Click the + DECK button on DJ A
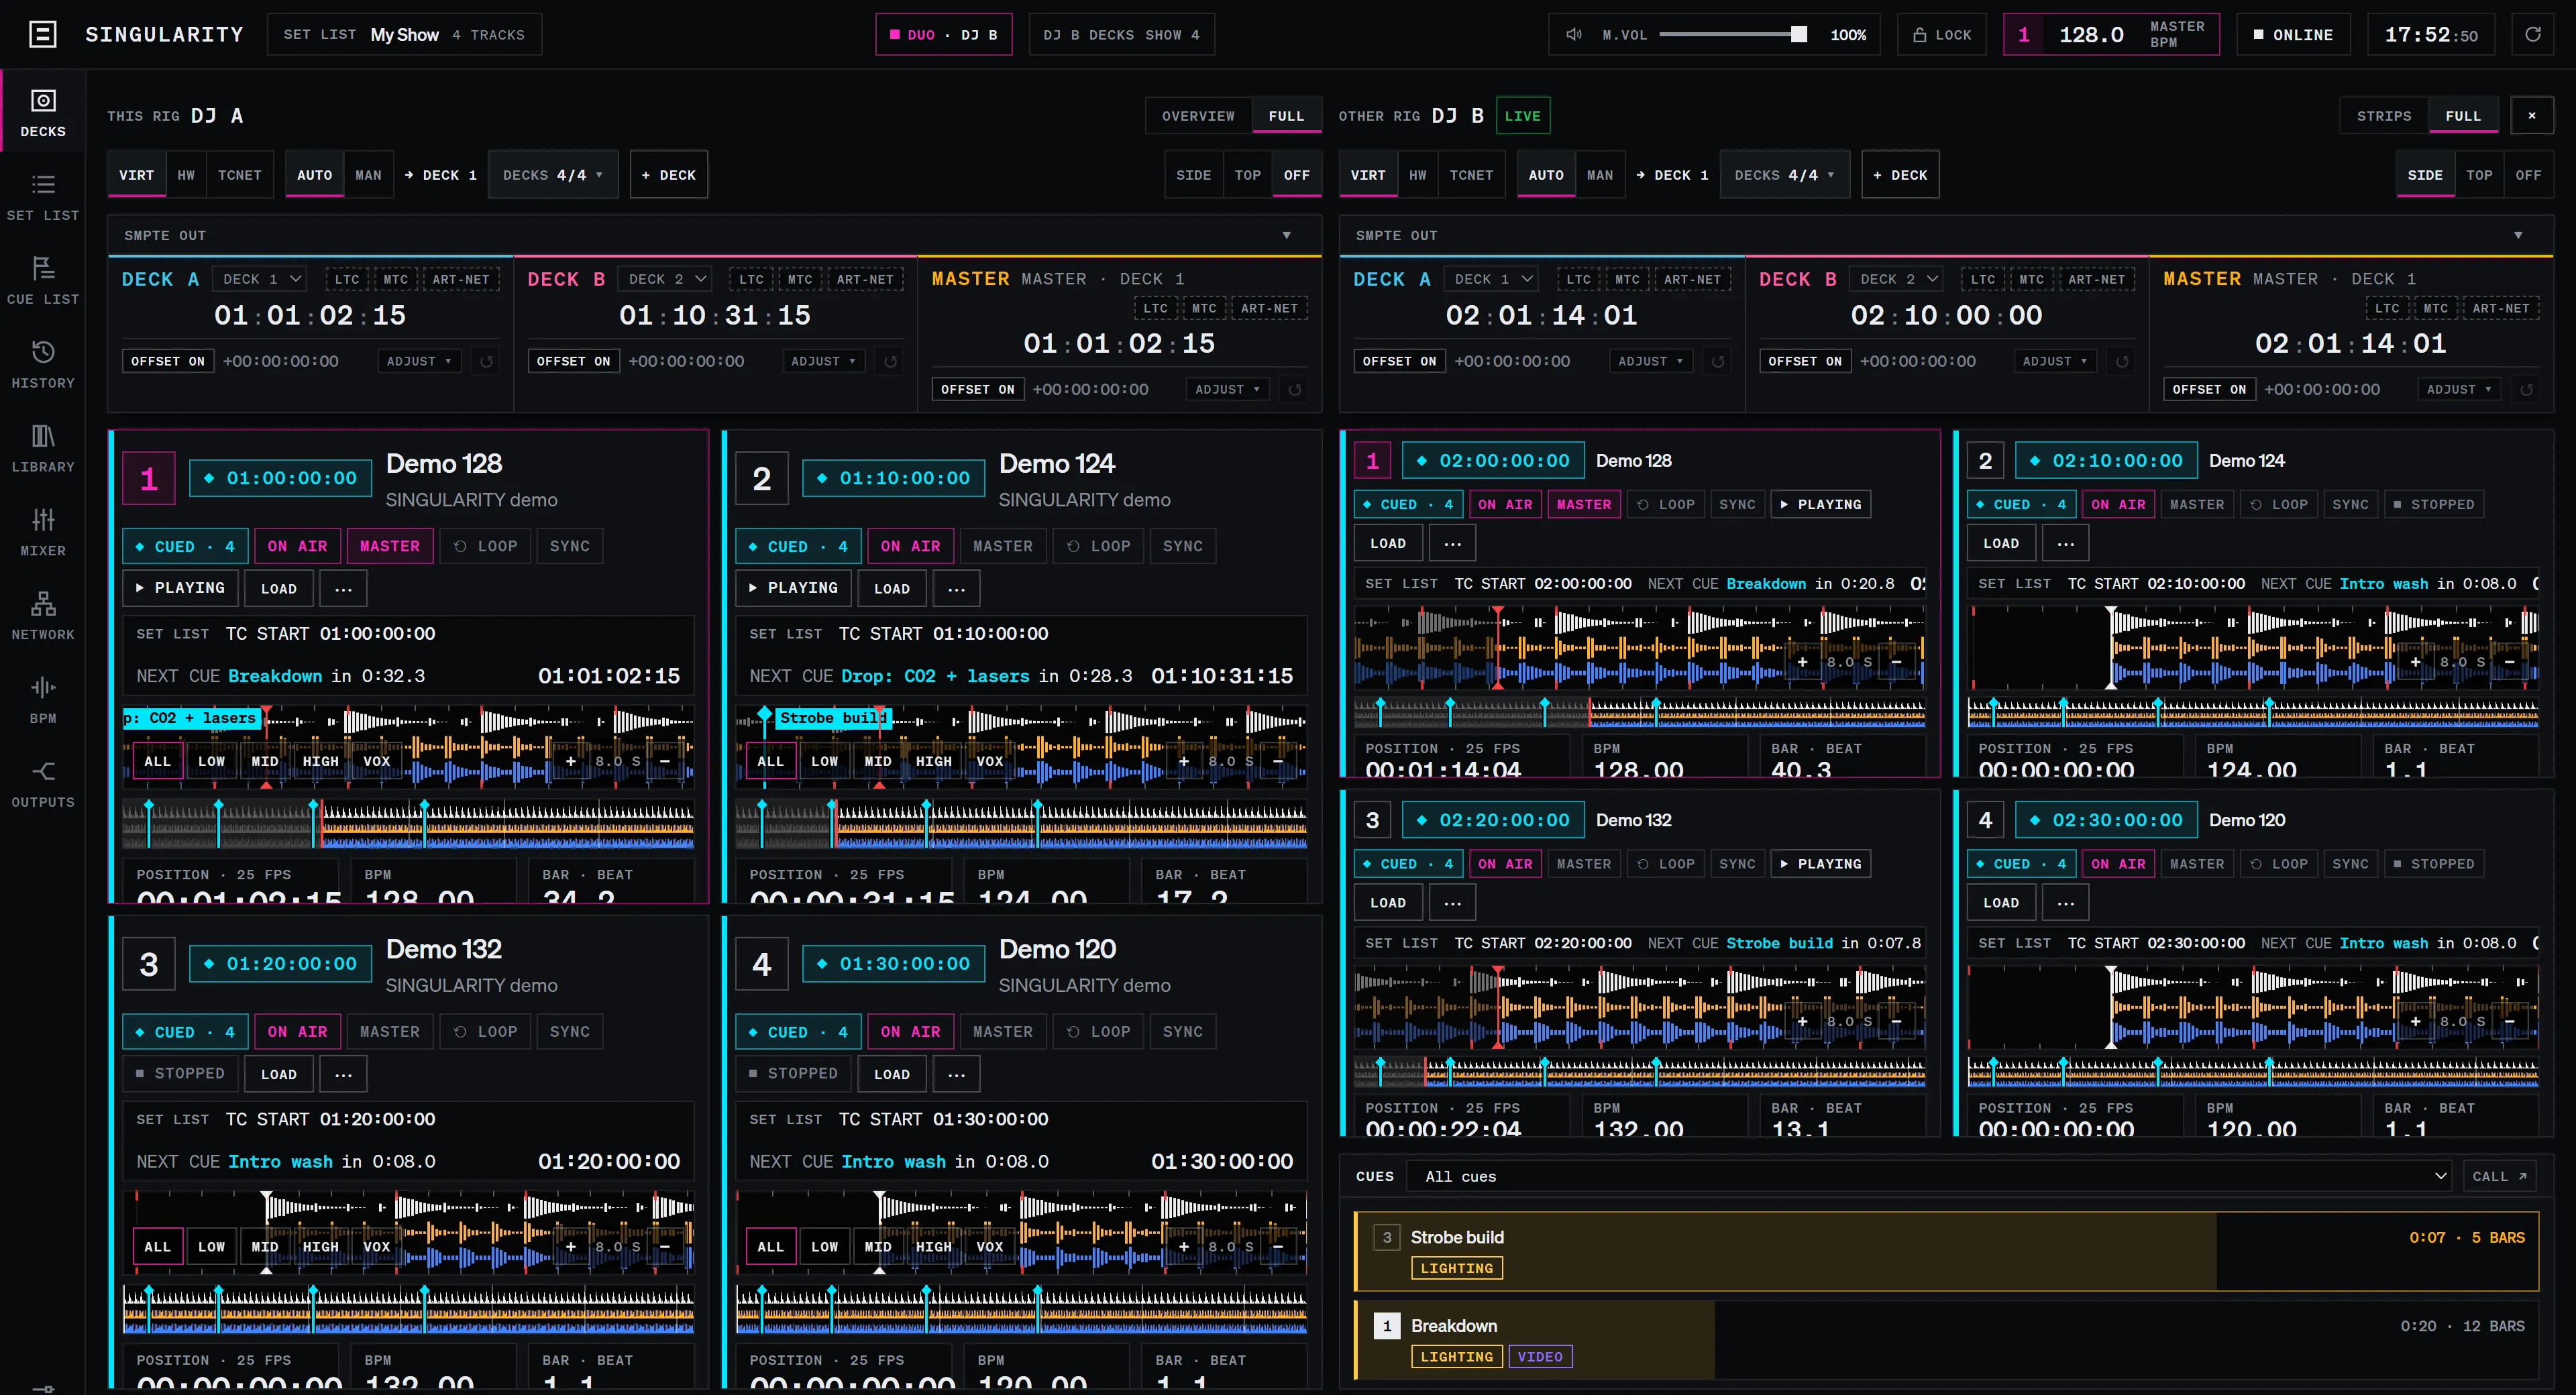Viewport: 2576px width, 1395px height. (668, 175)
